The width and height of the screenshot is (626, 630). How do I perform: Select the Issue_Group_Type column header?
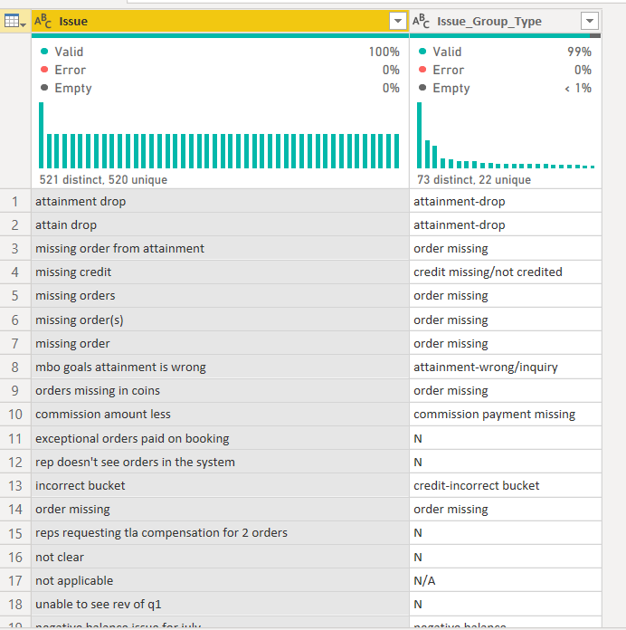[505, 22]
